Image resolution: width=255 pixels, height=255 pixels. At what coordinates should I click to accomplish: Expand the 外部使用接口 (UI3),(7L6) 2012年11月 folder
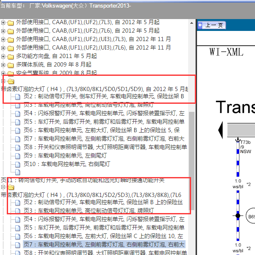coord(3,48)
